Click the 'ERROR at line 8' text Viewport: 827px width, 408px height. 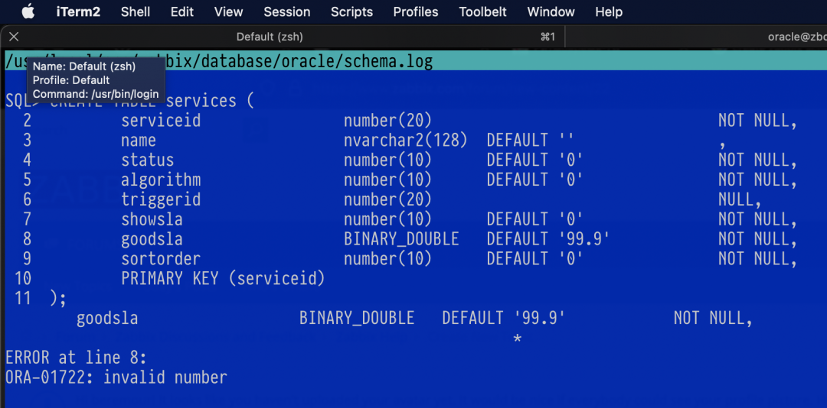(76, 358)
